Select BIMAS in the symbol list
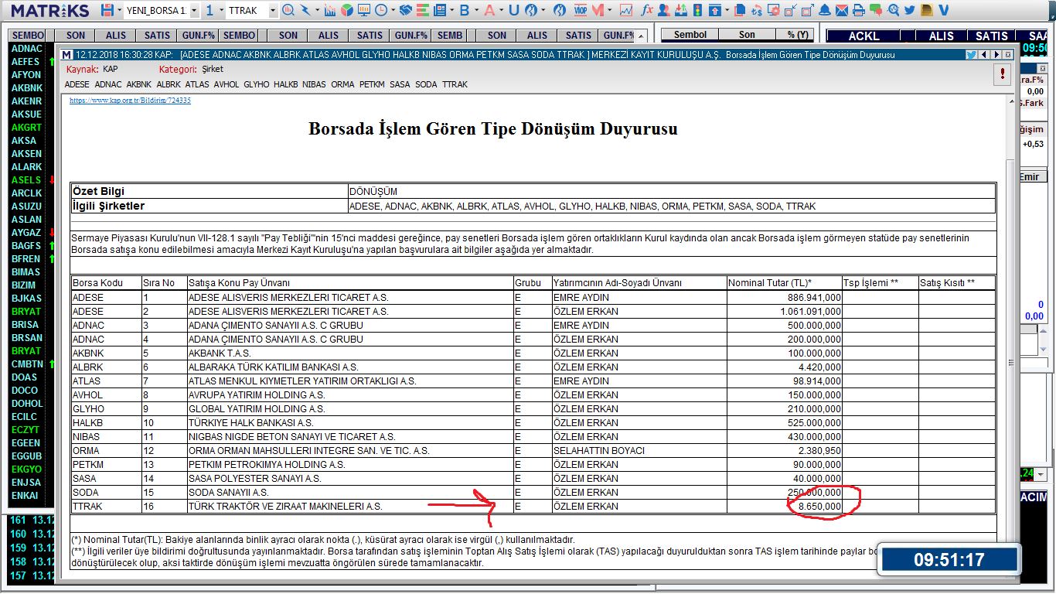1056x594 pixels. [x=26, y=272]
